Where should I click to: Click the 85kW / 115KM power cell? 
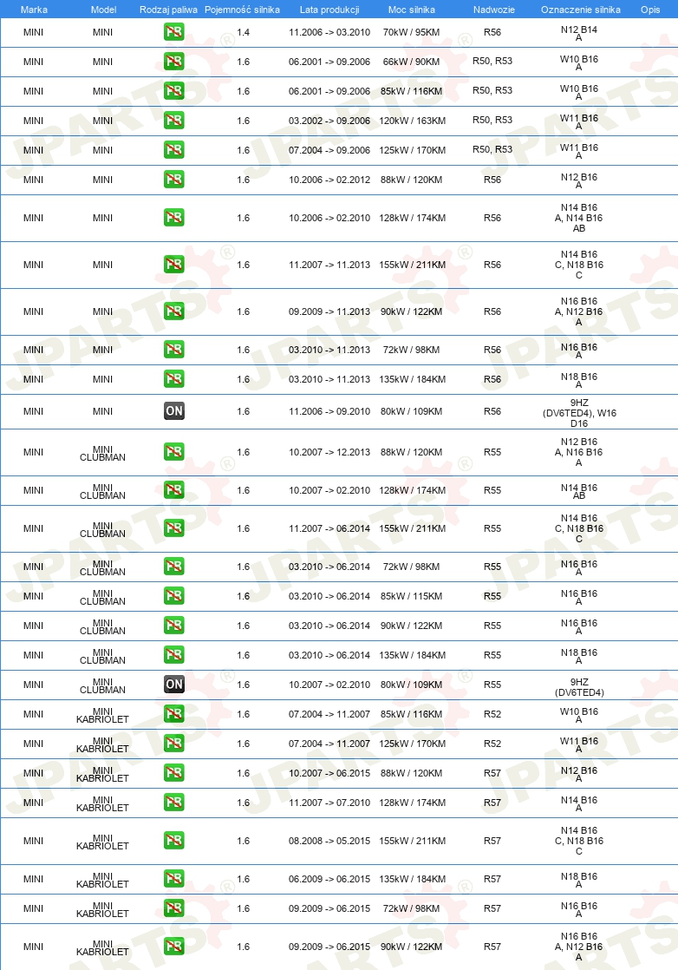pyautogui.click(x=412, y=596)
